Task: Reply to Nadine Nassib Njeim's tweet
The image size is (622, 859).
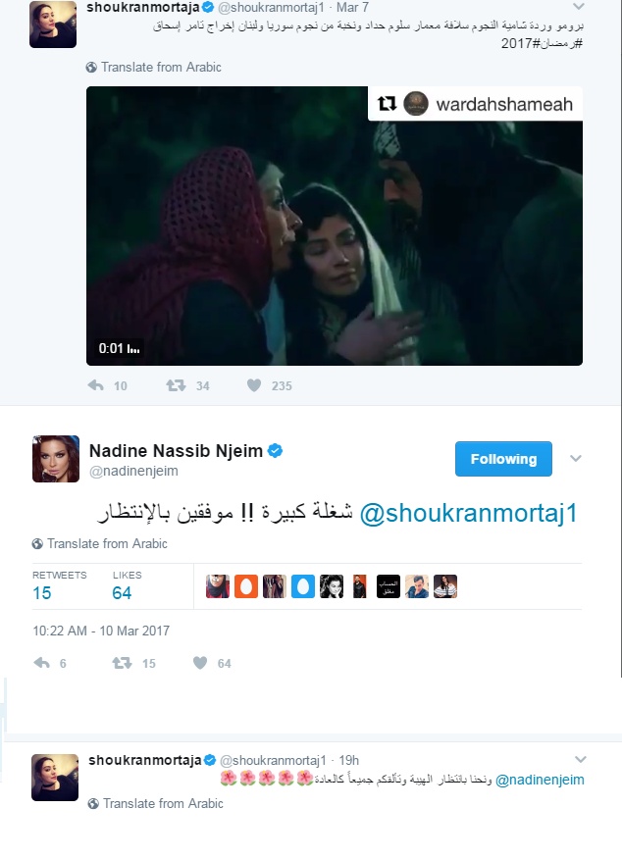Action: coord(41,663)
